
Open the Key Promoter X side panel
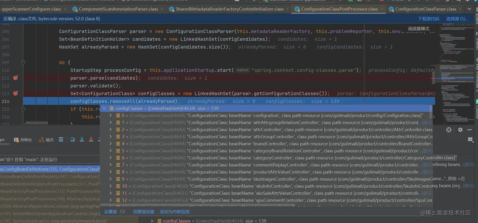coord(476,74)
